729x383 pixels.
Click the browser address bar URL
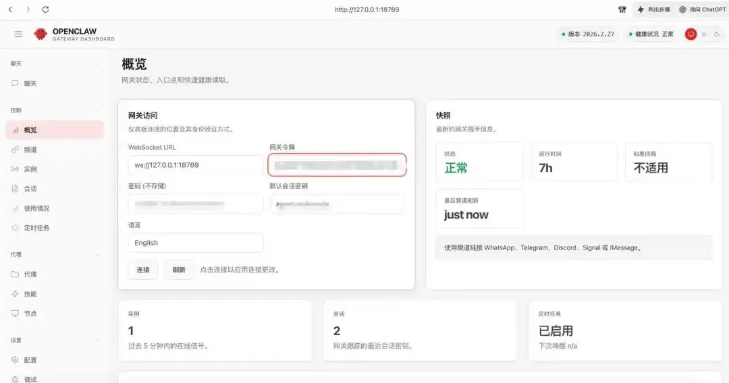point(367,9)
